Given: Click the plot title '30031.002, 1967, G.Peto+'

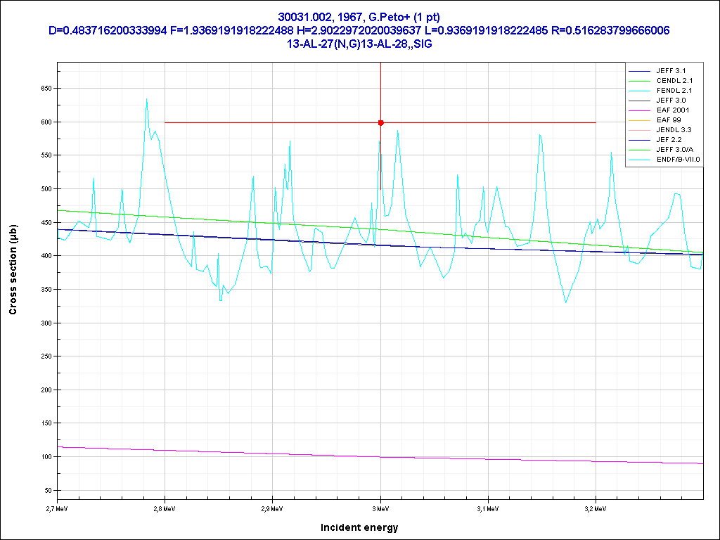Looking at the screenshot, I should click(359, 17).
